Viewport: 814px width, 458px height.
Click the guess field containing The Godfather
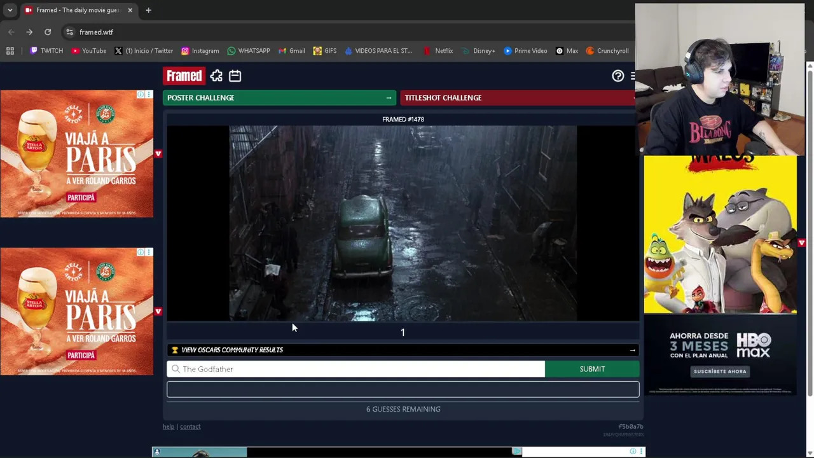click(355, 369)
